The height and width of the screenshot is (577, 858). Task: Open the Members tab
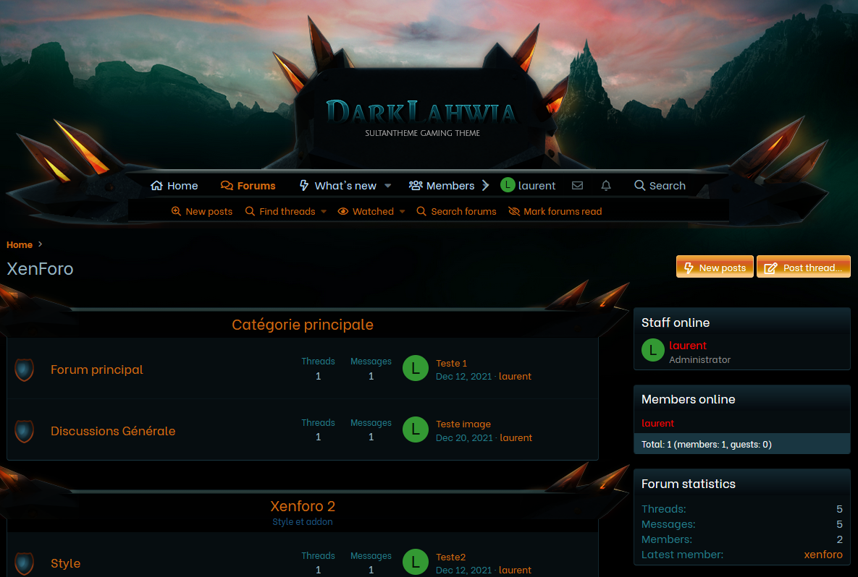point(442,186)
